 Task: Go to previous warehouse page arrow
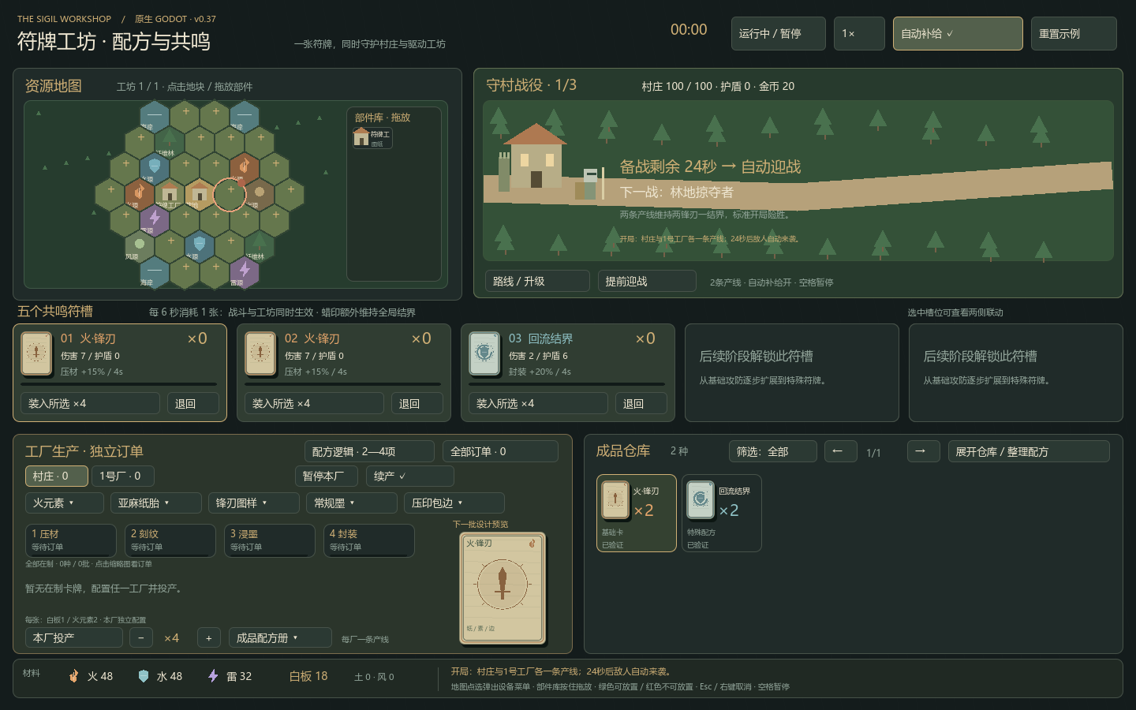point(842,451)
